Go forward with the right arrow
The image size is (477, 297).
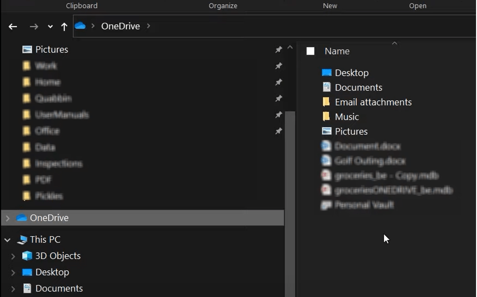(x=34, y=27)
